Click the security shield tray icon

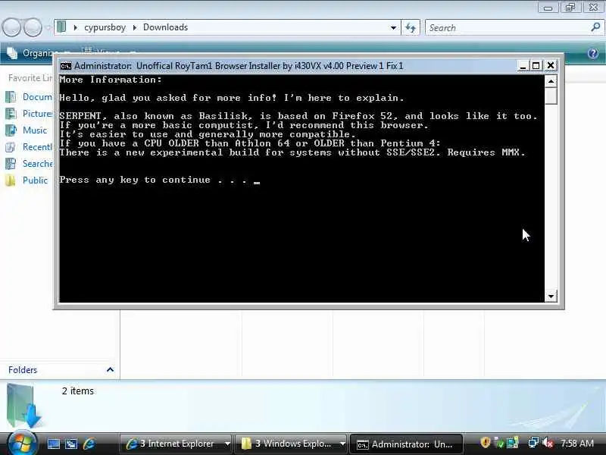point(485,442)
